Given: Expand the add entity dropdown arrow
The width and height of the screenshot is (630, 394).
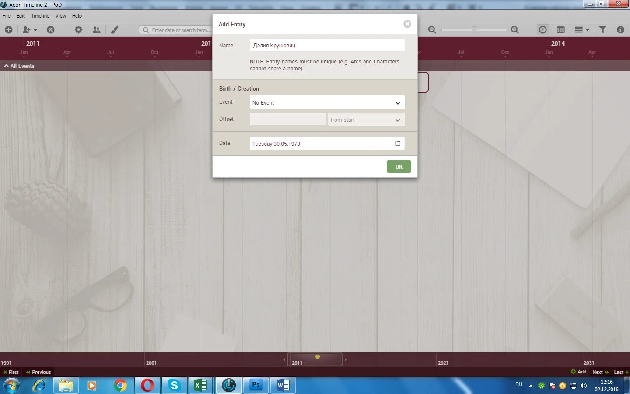Looking at the screenshot, I should click(36, 30).
